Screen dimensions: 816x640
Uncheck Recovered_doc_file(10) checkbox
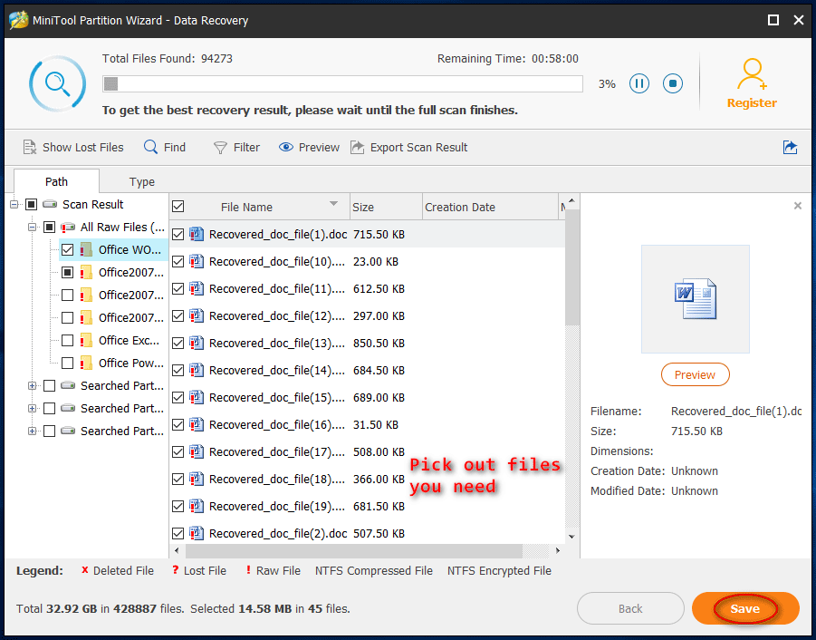(178, 262)
